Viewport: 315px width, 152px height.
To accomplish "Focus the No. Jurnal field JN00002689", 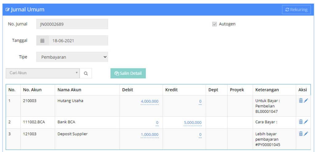I will click(x=72, y=24).
